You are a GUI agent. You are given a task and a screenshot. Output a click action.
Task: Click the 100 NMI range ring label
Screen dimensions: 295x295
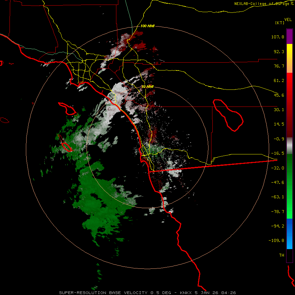(x=147, y=26)
